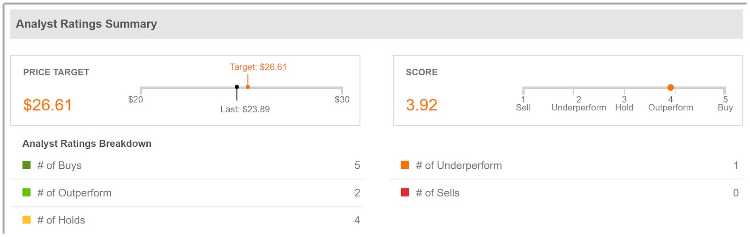Select the '# of Holds' row label
The width and height of the screenshot is (750, 237).
coord(61,220)
